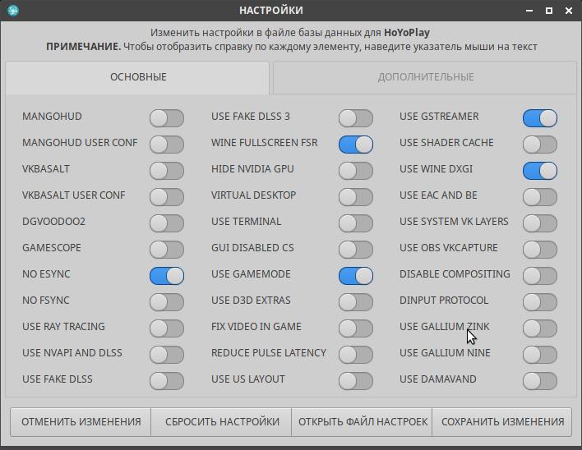Maximize the НАСТРОЙКИ window
The image size is (582, 450).
549,11
